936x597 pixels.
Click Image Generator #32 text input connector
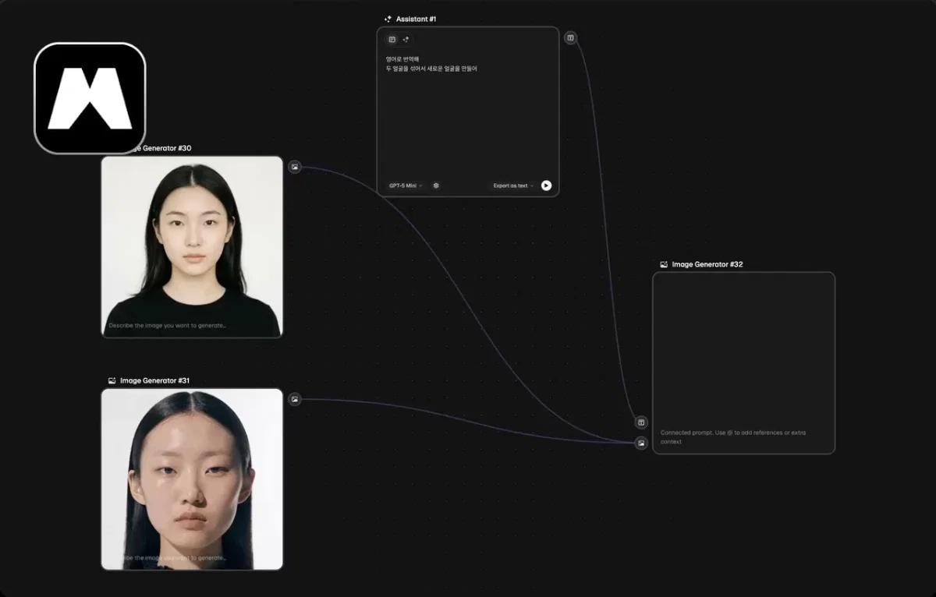641,422
